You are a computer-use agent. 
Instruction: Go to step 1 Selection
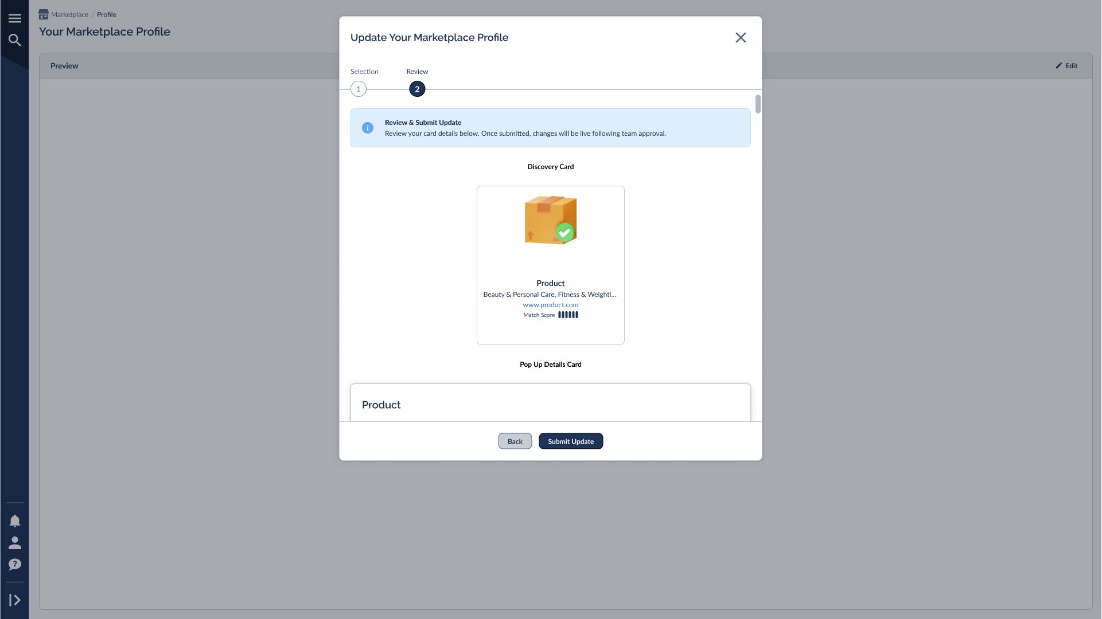(x=359, y=89)
